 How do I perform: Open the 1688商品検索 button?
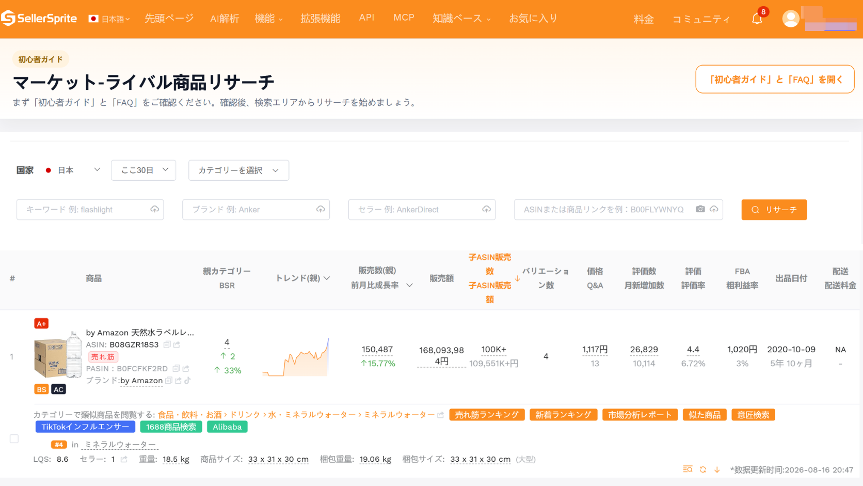(x=171, y=427)
